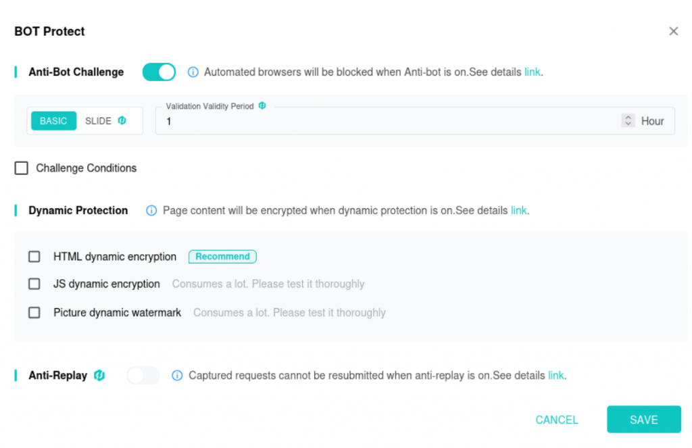692x448 pixels.
Task: Check the Challenge Conditions box
Action: point(21,168)
